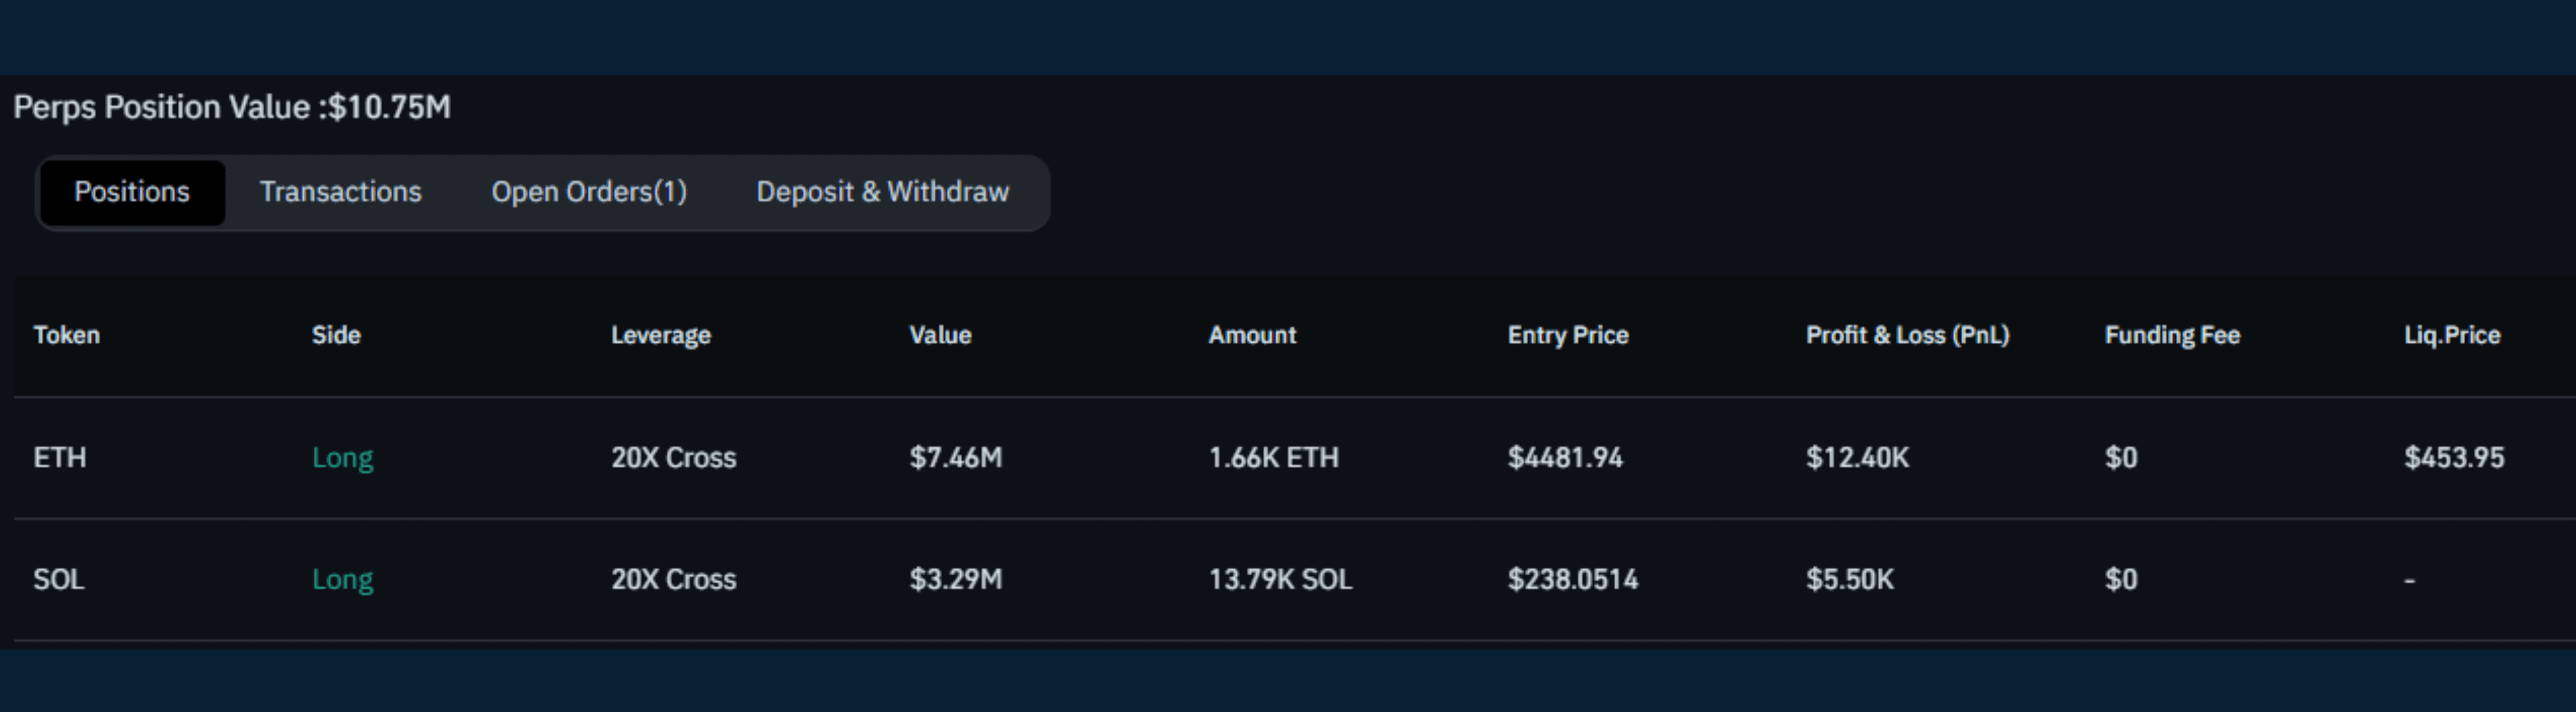Click the ETH Long side label
Viewport: 2576px width, 712px height.
click(x=342, y=458)
